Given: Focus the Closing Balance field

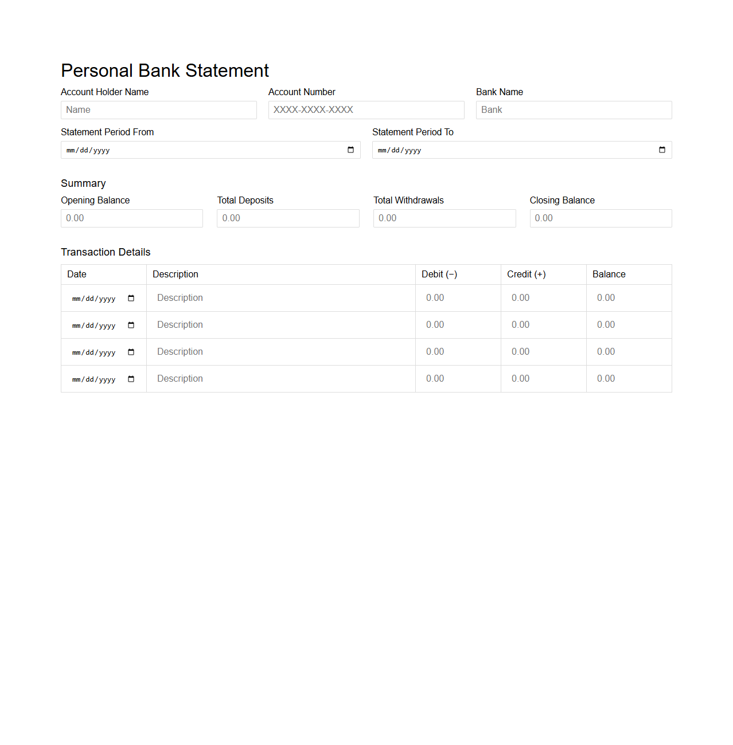Looking at the screenshot, I should point(601,218).
